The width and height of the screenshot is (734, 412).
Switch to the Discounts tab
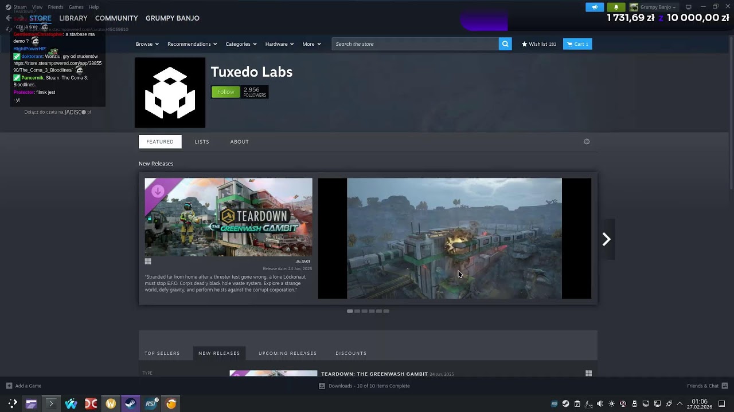tap(351, 353)
